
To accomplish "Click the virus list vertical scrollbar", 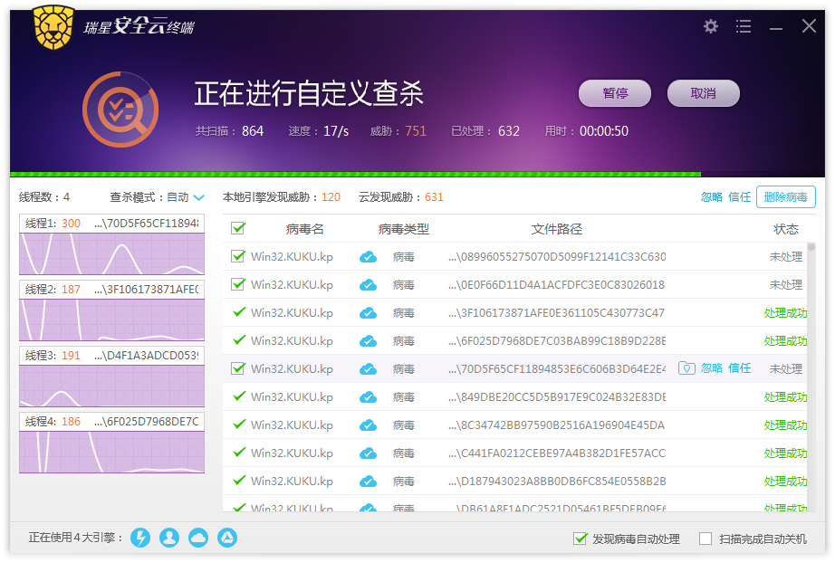I will click(811, 377).
